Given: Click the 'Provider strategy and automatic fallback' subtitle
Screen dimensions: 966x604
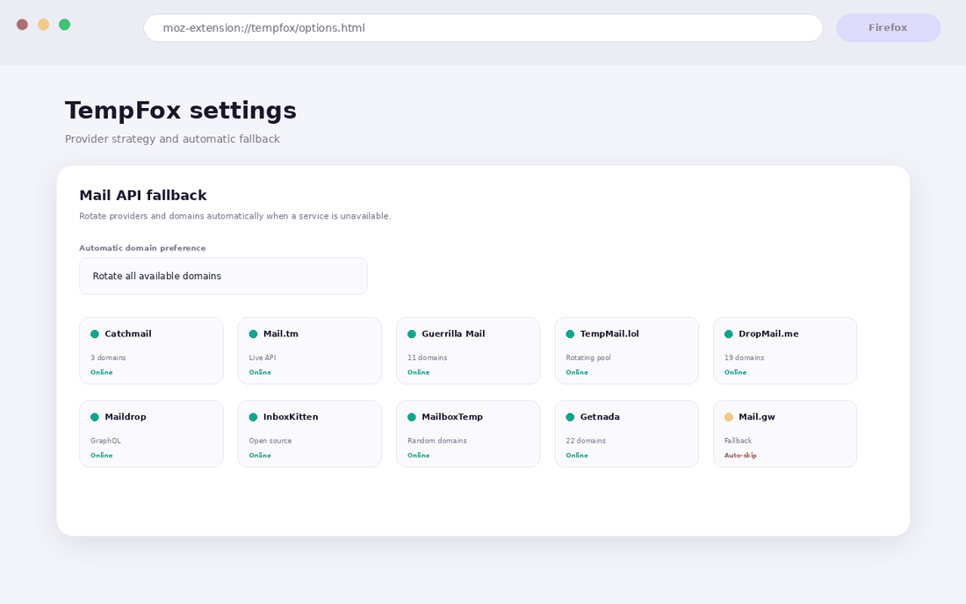Looking at the screenshot, I should point(172,139).
